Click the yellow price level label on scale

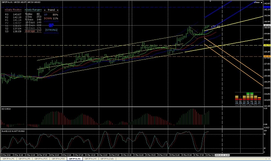[267, 45]
